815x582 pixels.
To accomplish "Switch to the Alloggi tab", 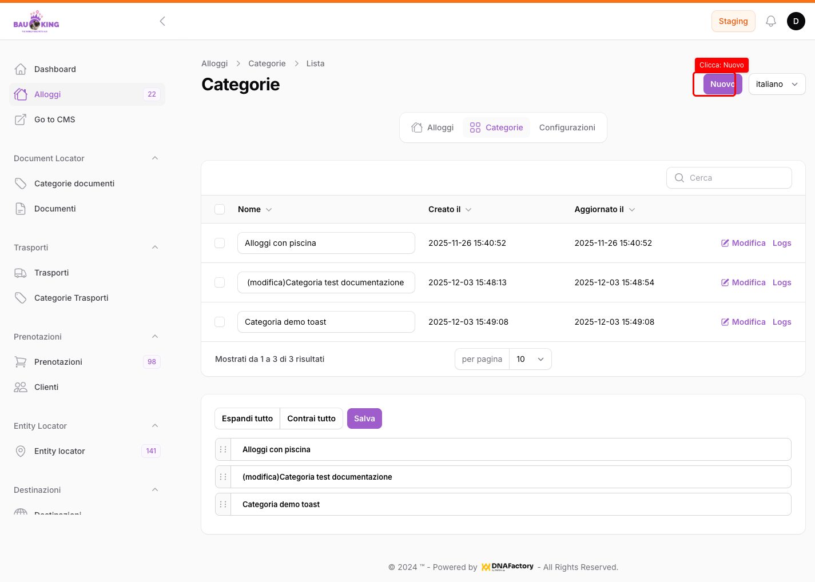I will coord(433,127).
